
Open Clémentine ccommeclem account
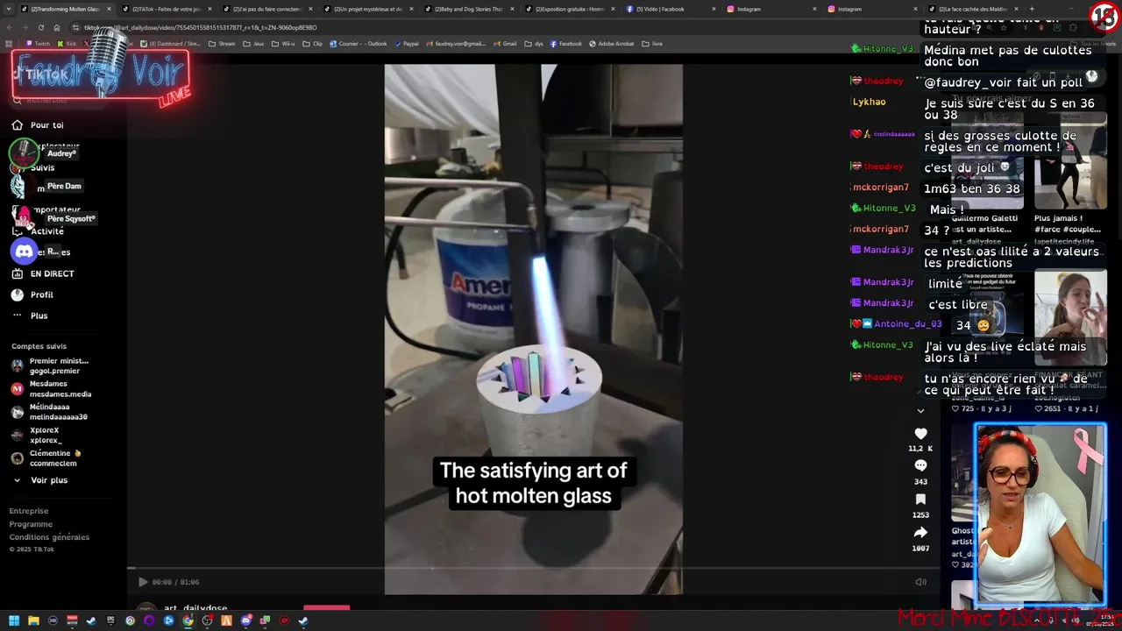[46, 458]
